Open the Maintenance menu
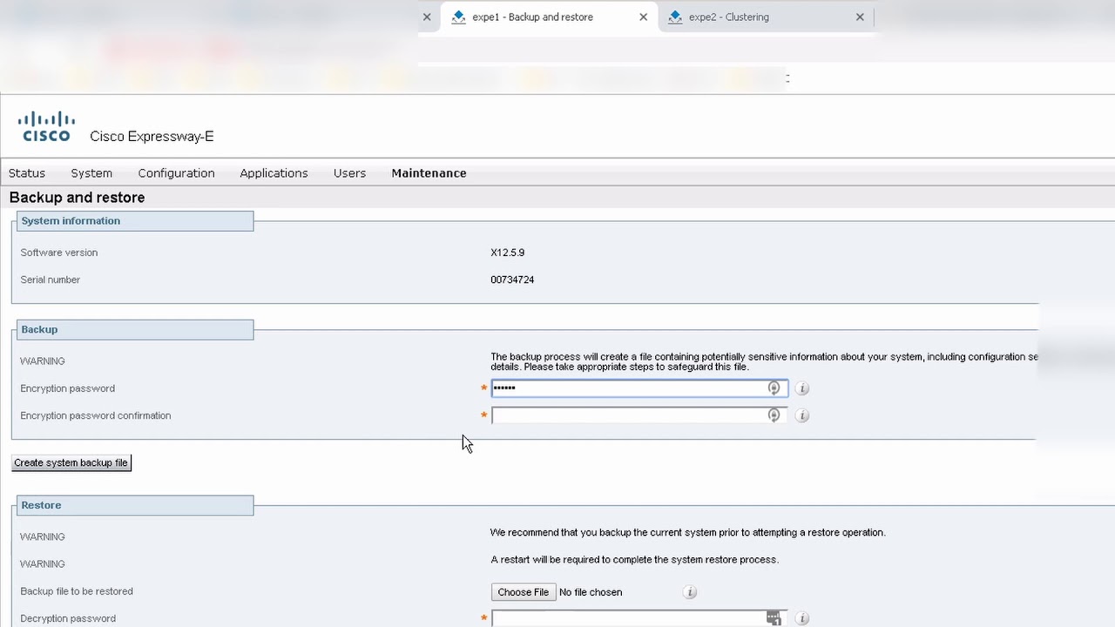The image size is (1115, 627). [x=429, y=173]
